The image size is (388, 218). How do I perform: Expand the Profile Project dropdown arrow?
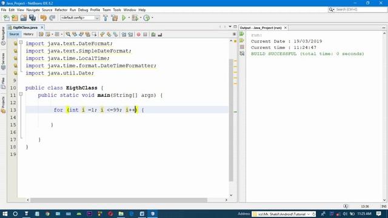pyautogui.click(x=152, y=18)
